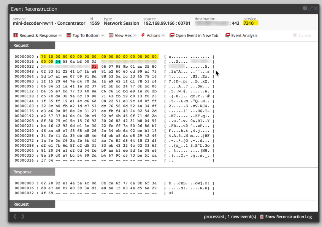Select the Response section header
Viewport: 322px width, 227px height.
(x=22, y=172)
